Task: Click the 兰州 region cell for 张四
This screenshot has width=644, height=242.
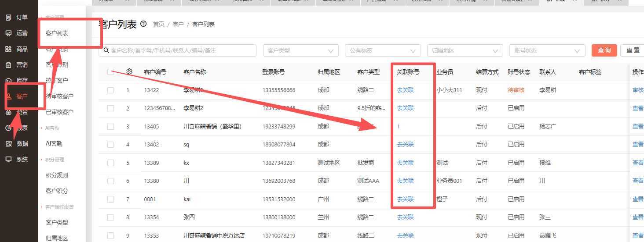Action: pos(323,217)
